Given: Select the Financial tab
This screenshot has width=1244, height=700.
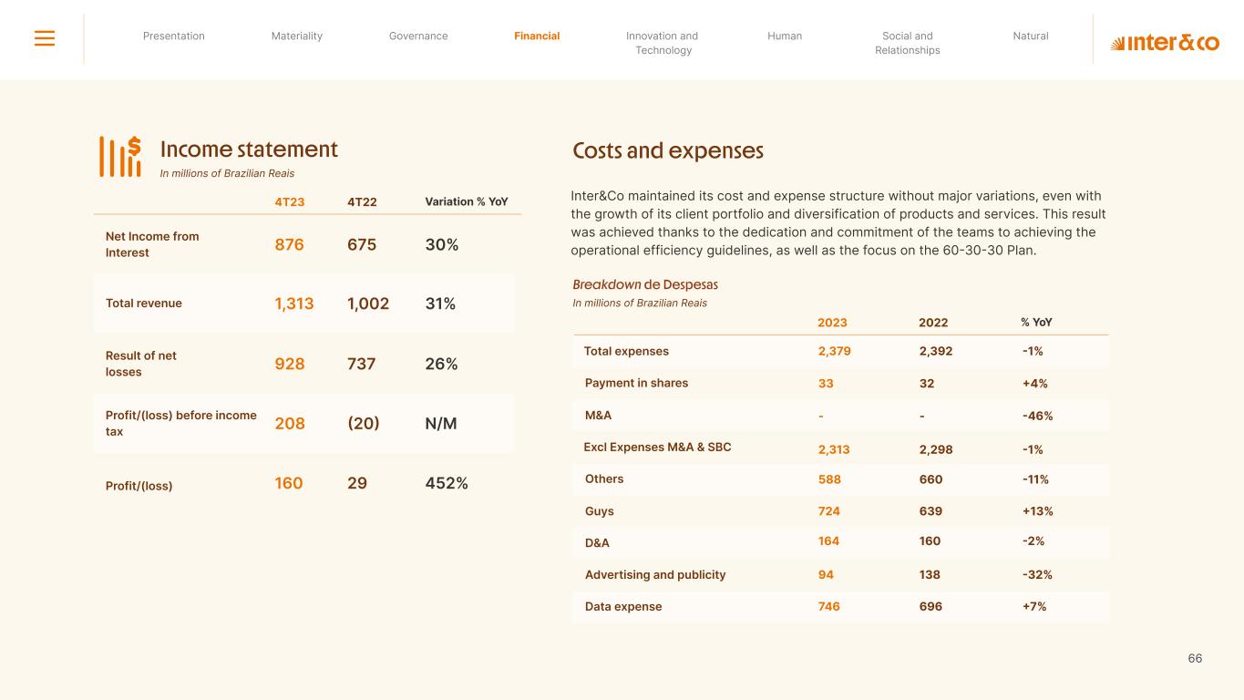Looking at the screenshot, I should point(537,36).
